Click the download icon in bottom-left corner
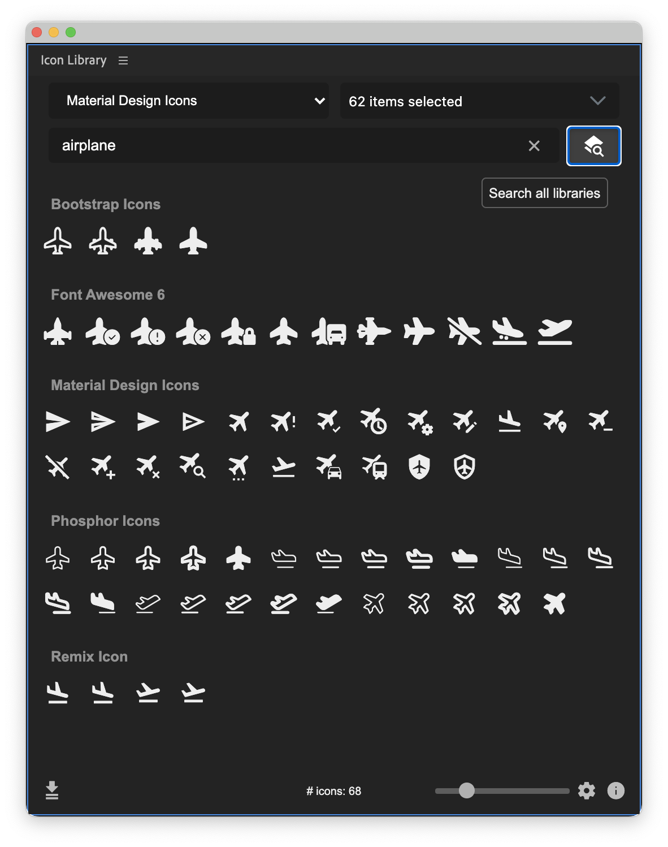Screen dimensions: 668x847 [x=52, y=790]
